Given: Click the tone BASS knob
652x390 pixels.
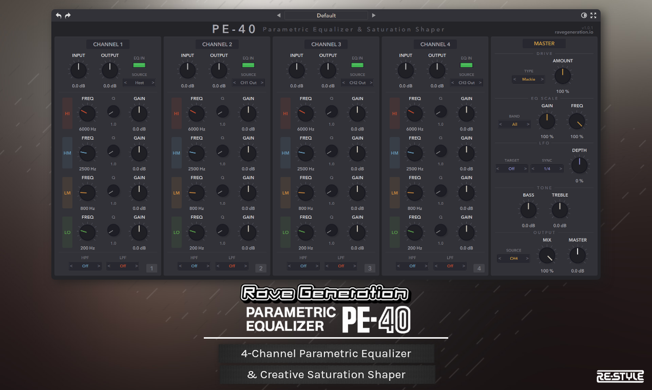Looking at the screenshot, I should pos(528,210).
